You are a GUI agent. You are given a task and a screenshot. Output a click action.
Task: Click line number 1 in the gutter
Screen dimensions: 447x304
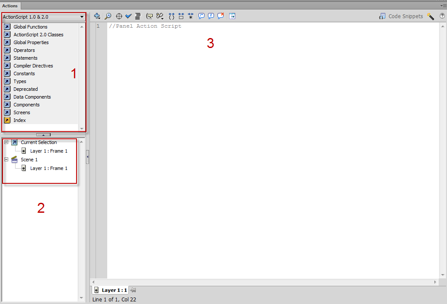click(98, 26)
